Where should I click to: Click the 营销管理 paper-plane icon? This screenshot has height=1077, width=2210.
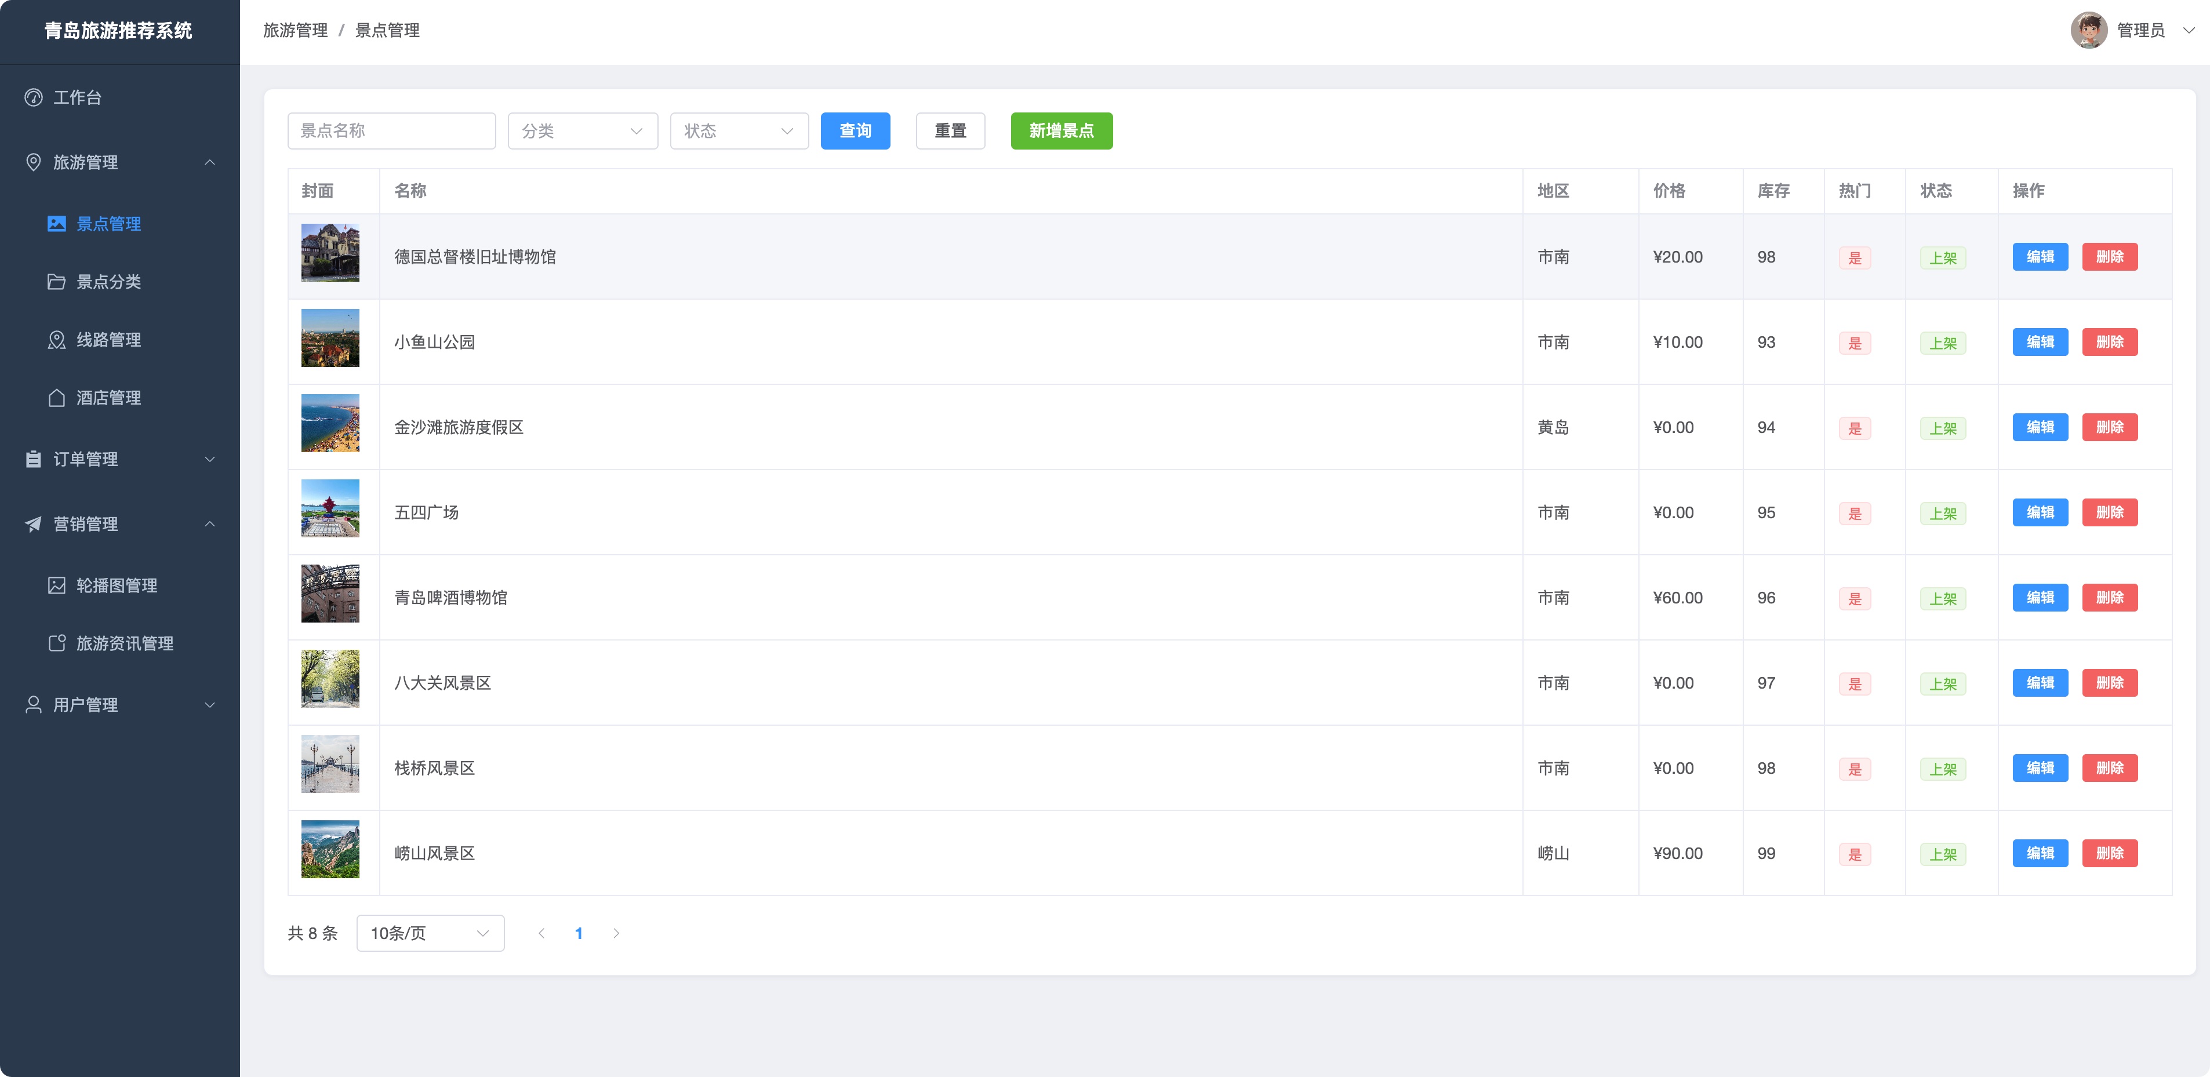tap(34, 524)
